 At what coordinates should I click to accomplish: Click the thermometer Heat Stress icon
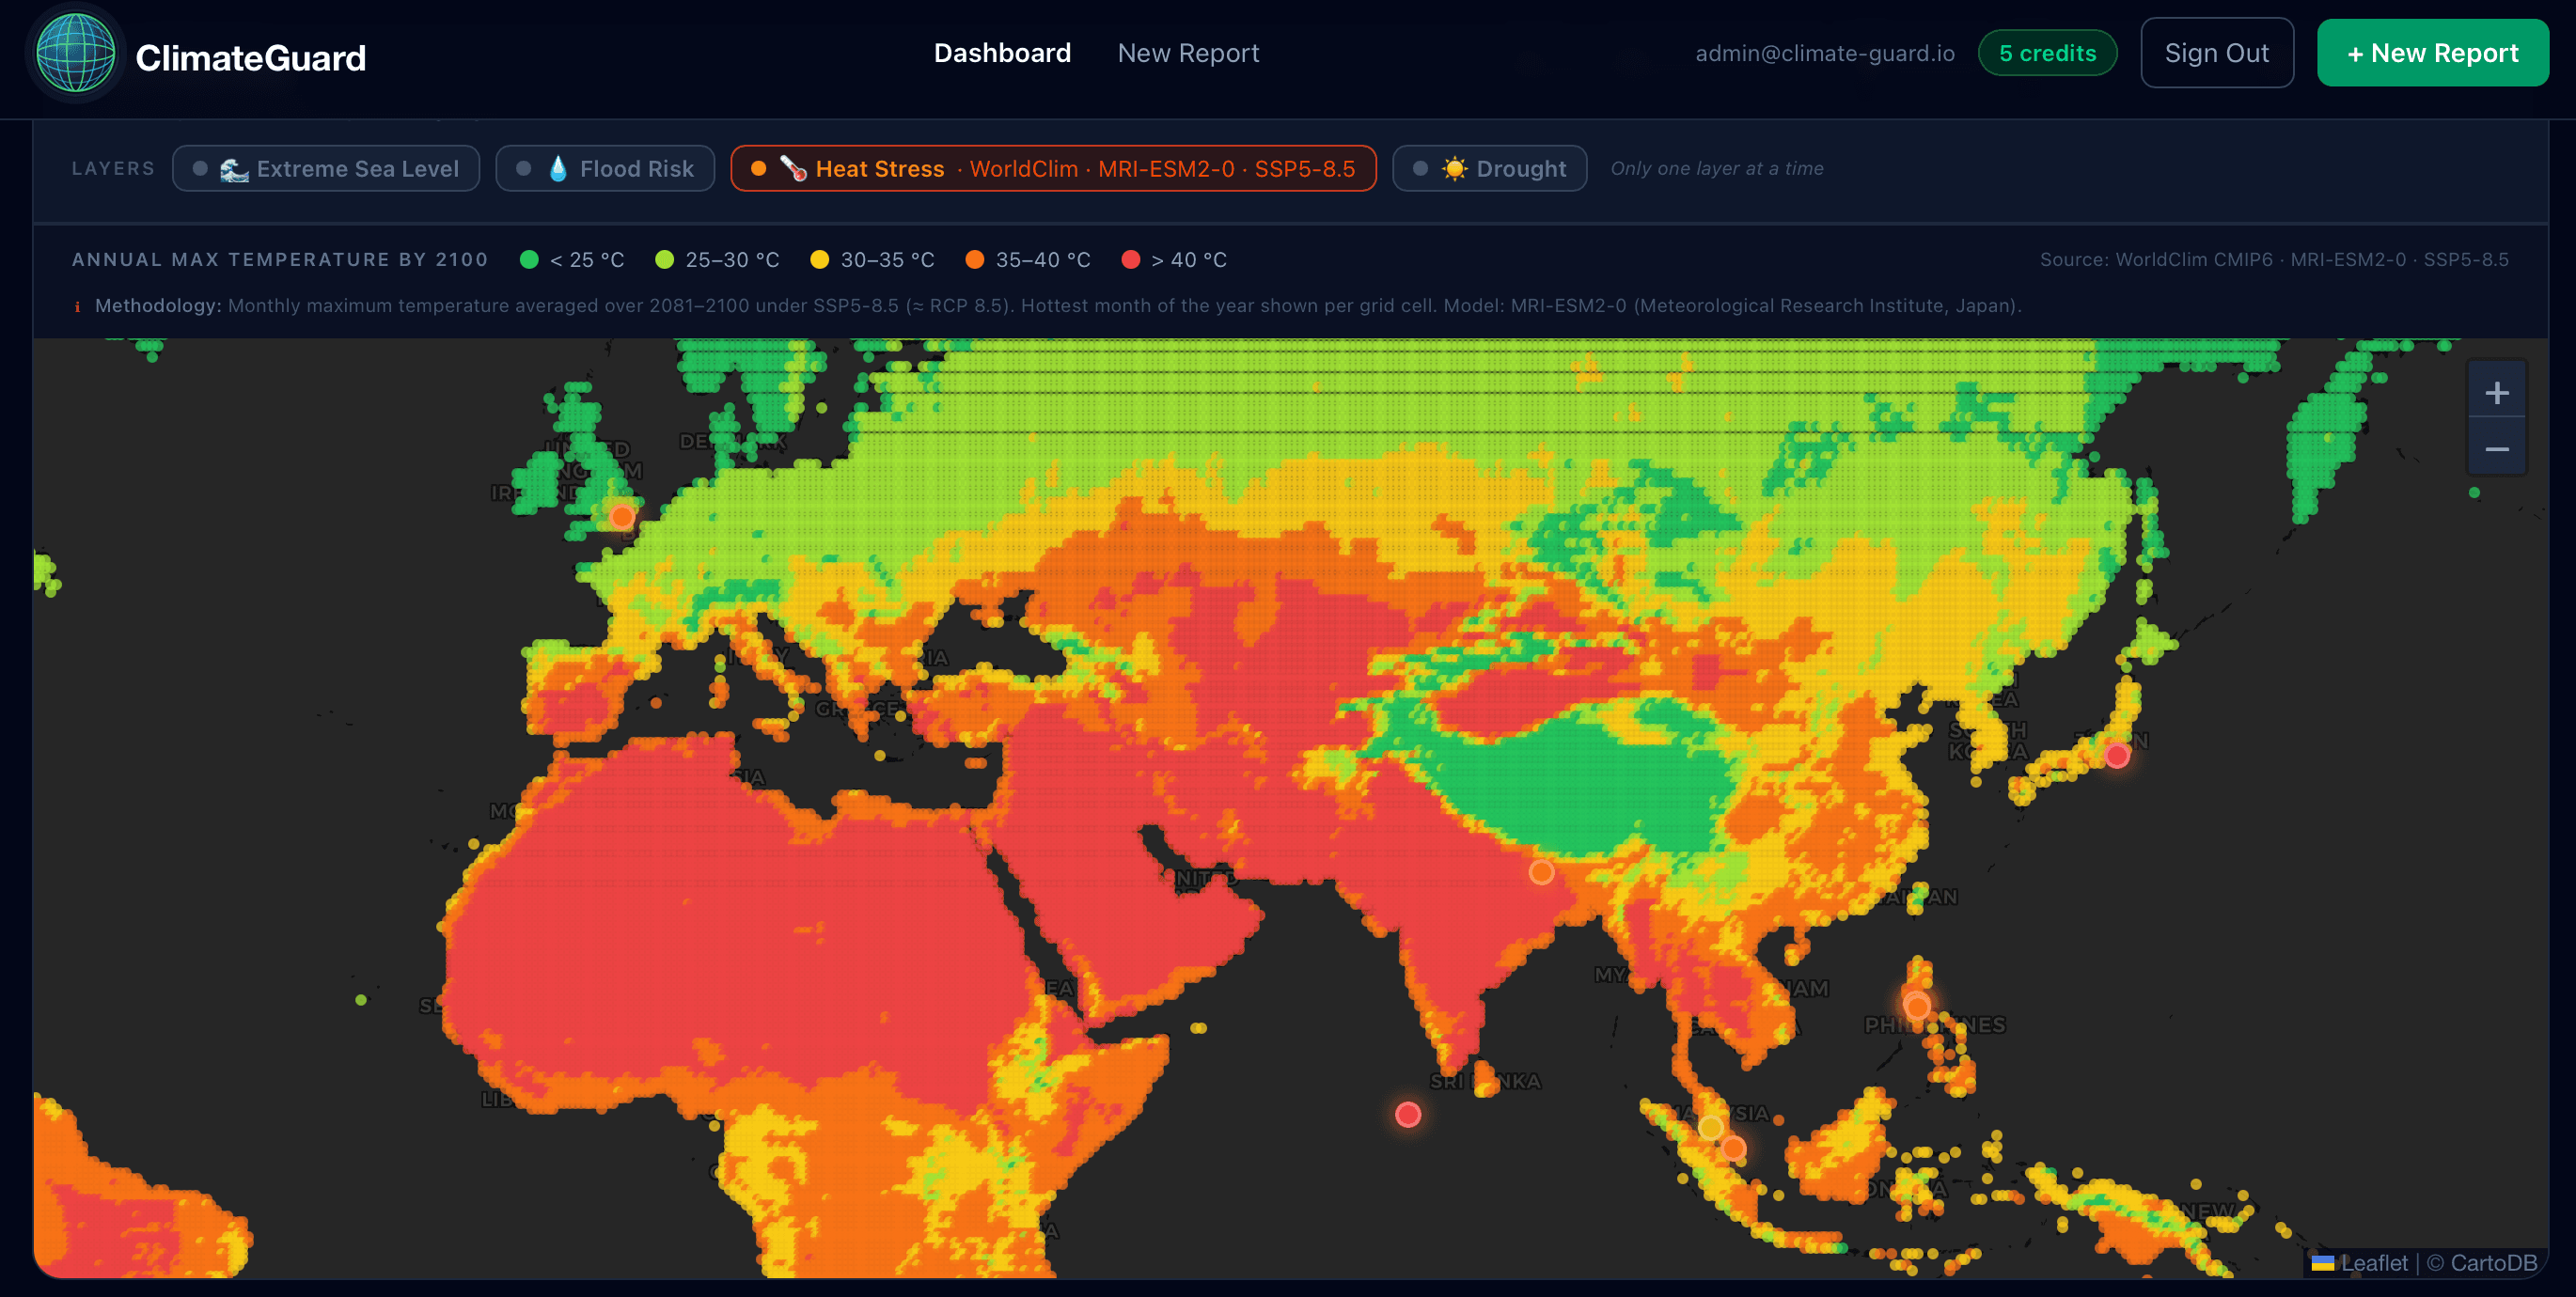(794, 169)
